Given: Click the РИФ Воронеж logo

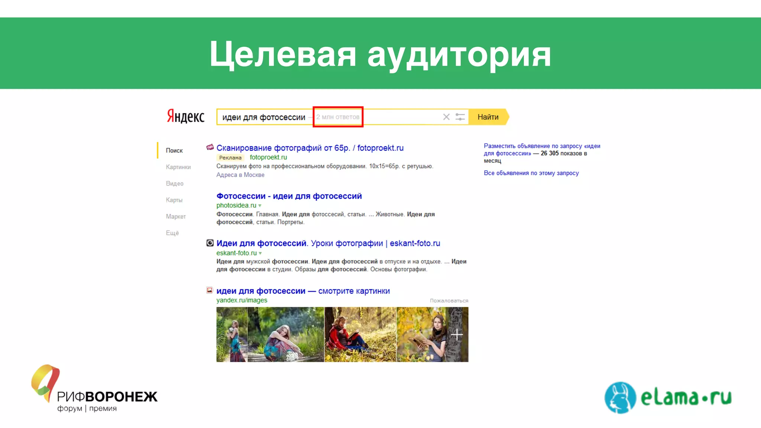Looking at the screenshot, I should (94, 389).
